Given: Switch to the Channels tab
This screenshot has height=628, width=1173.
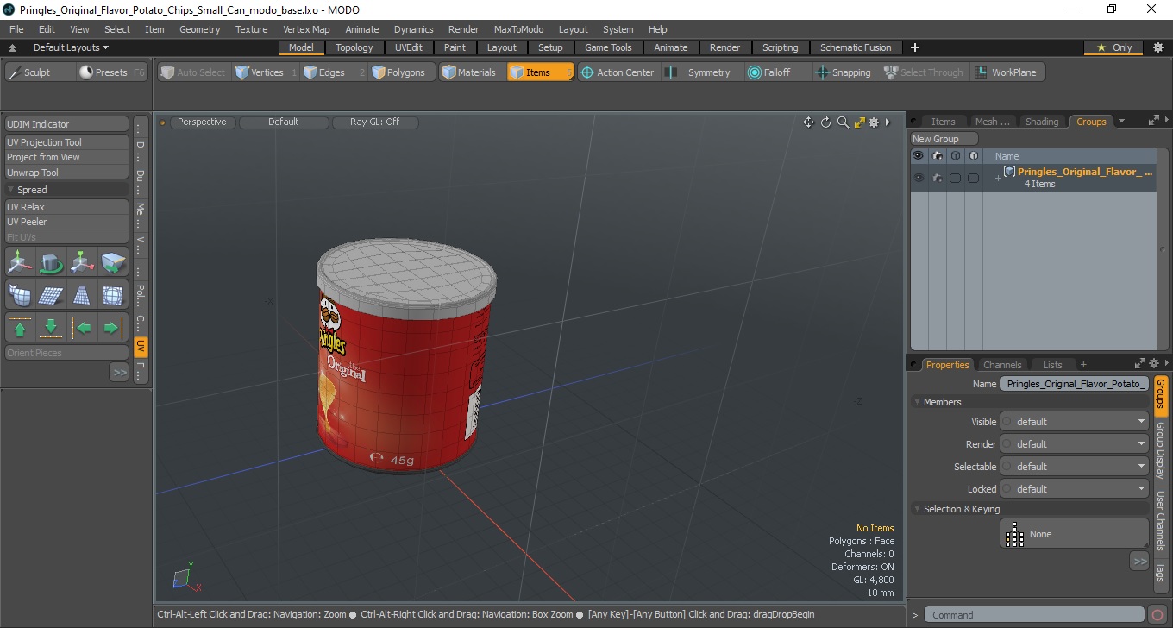Looking at the screenshot, I should [x=1002, y=365].
